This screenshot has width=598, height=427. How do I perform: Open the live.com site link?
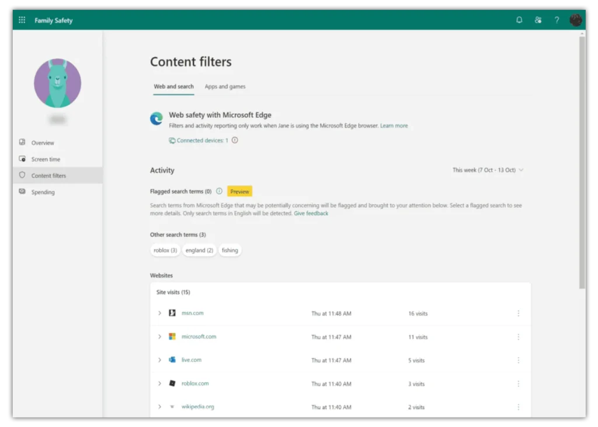(x=192, y=360)
